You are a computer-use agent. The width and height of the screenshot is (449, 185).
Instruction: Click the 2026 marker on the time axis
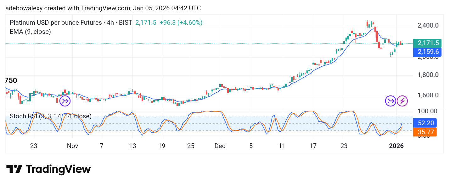(396, 146)
